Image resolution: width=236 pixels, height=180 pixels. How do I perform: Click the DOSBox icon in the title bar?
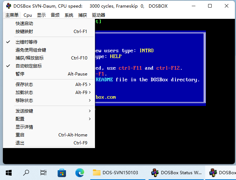click(x=9, y=6)
